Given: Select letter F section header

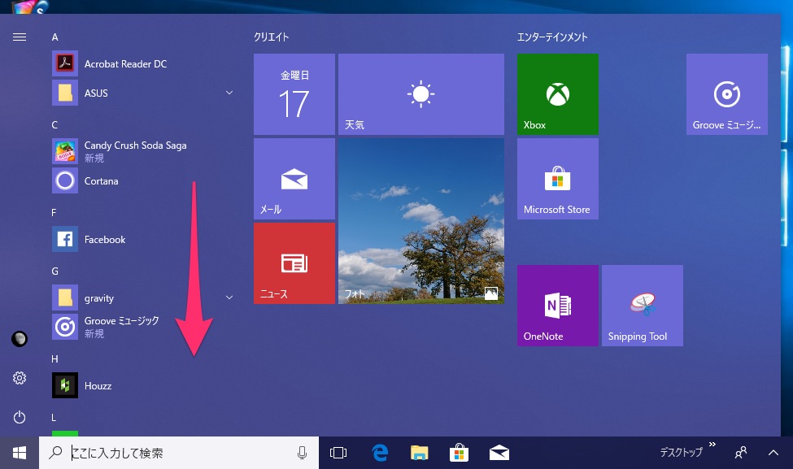Looking at the screenshot, I should click(x=54, y=213).
